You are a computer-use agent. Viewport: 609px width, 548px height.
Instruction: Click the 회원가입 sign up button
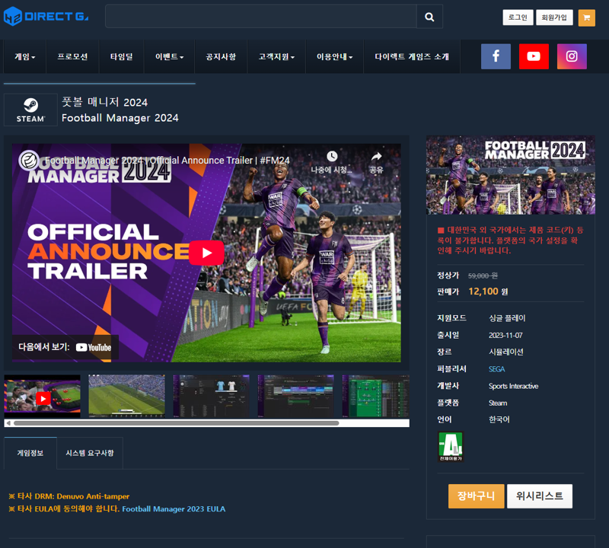click(554, 18)
